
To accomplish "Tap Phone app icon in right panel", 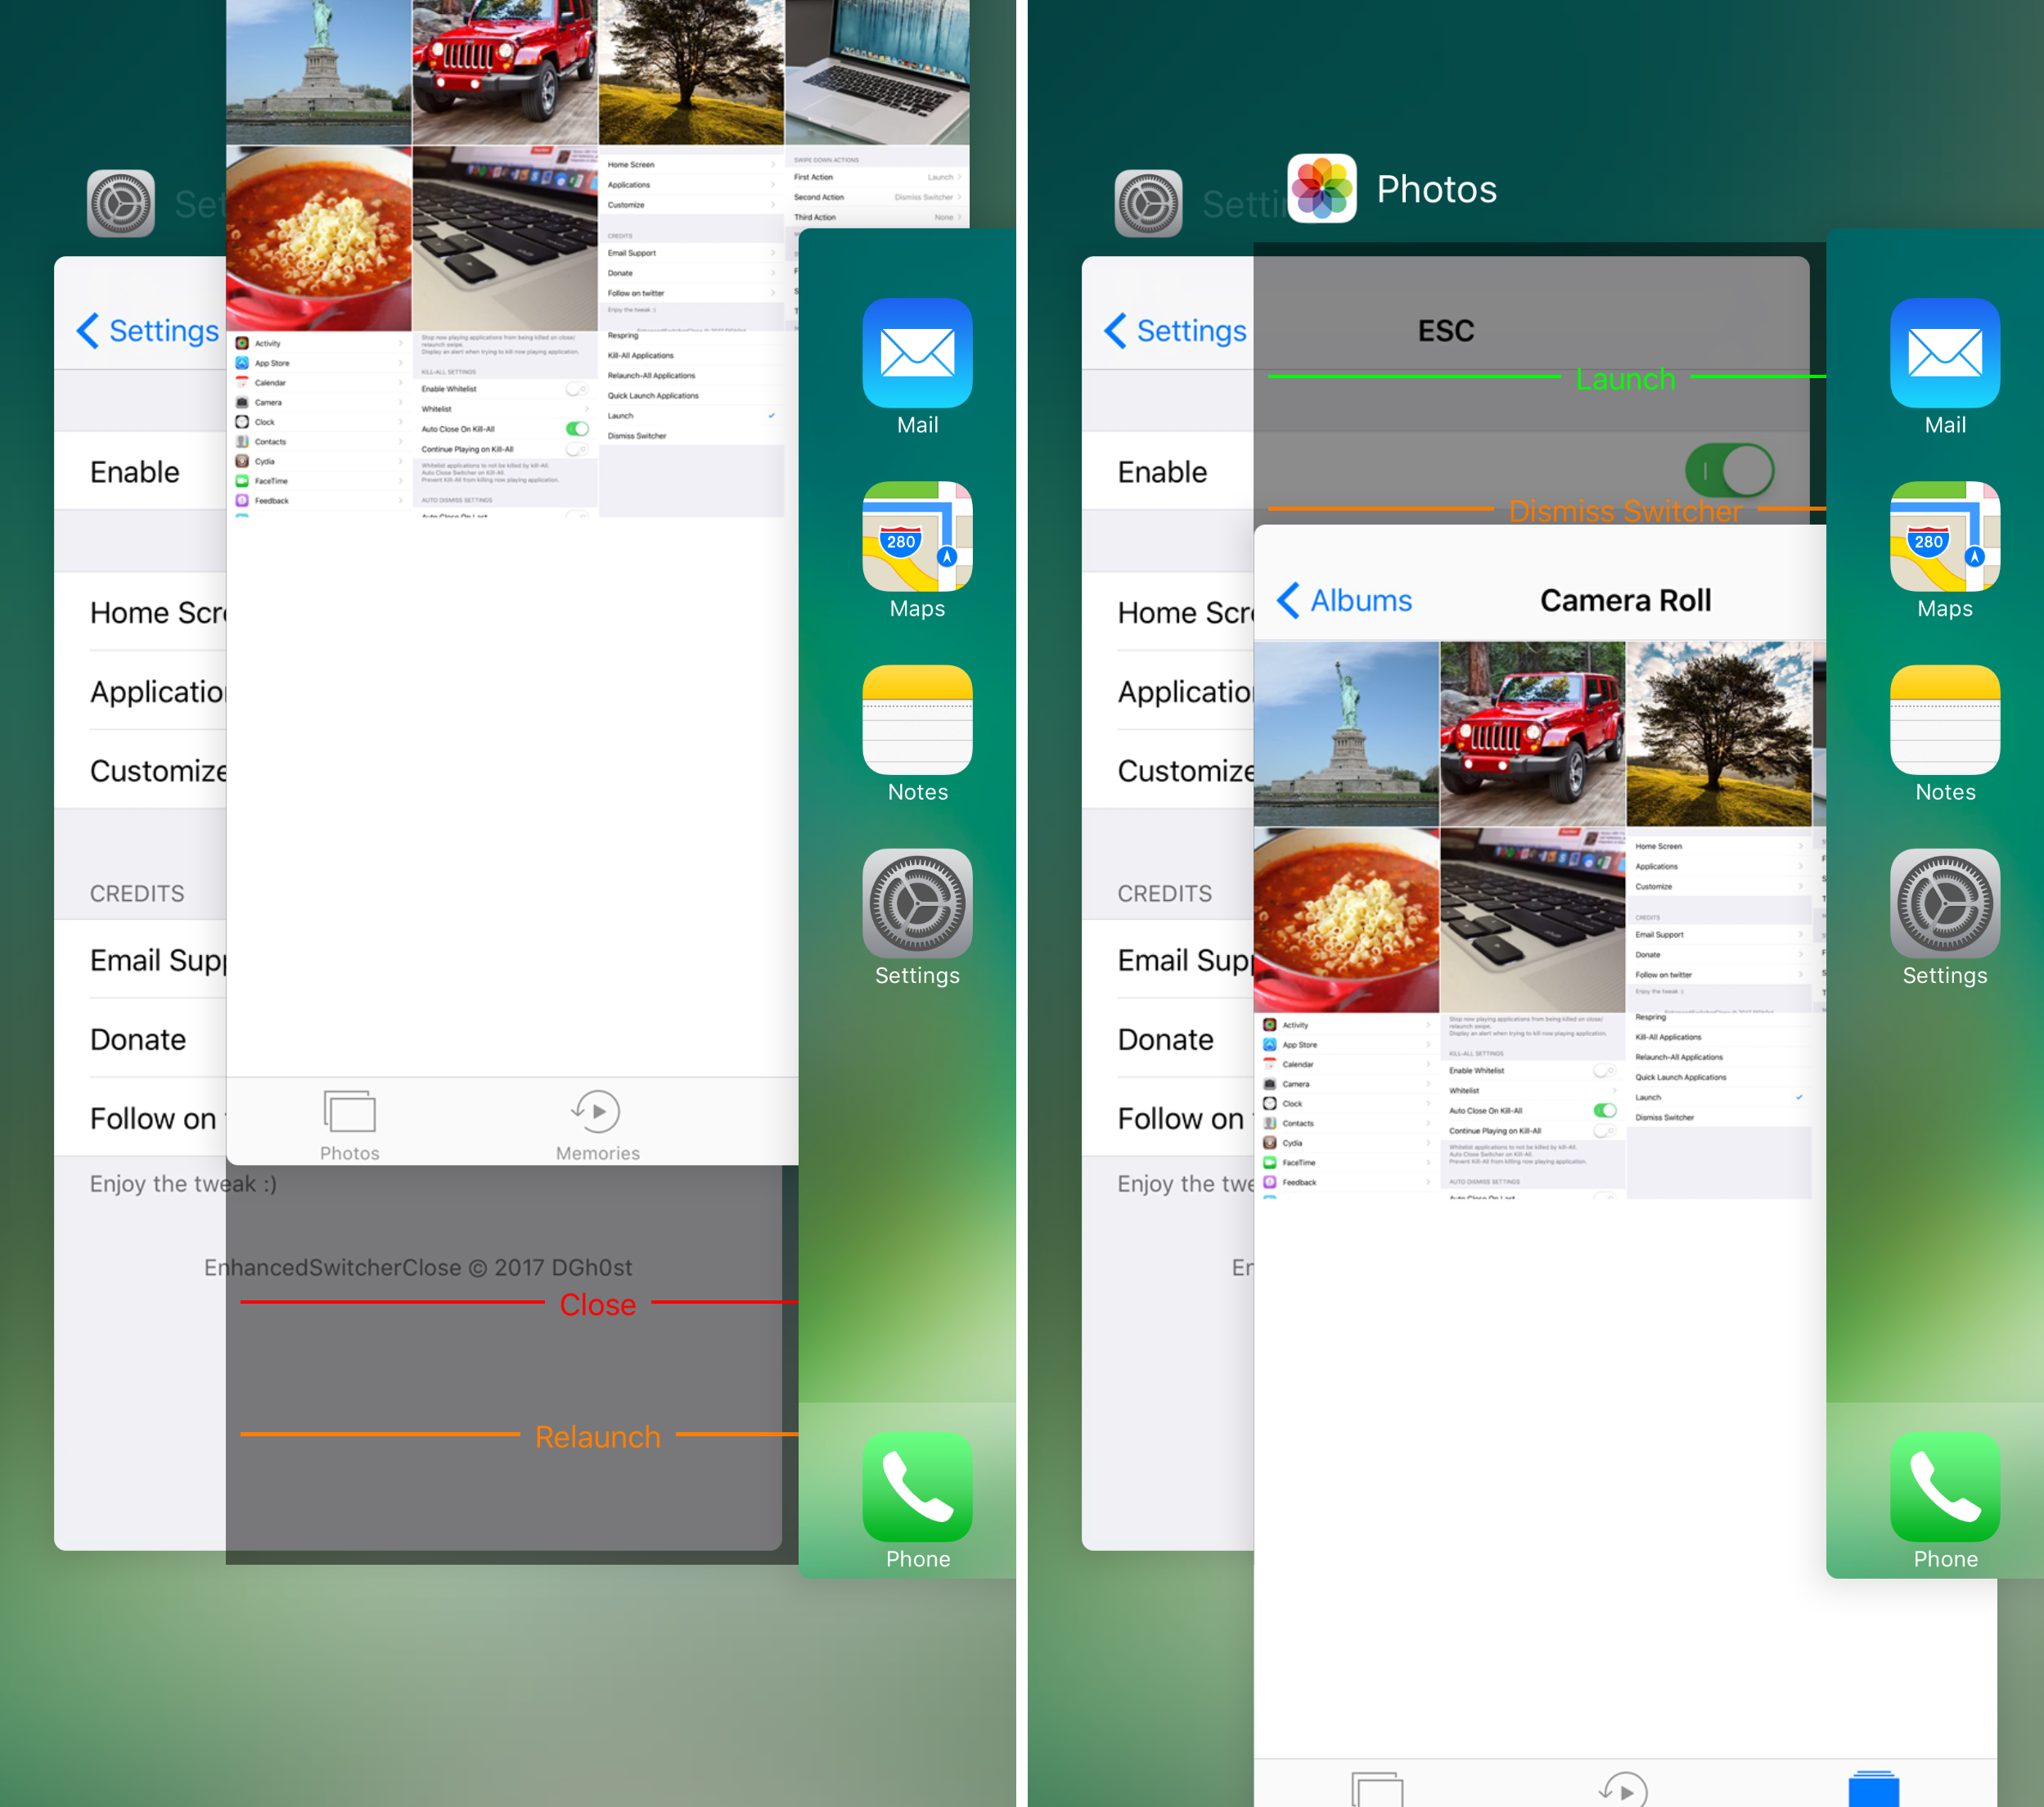I will 1944,1487.
